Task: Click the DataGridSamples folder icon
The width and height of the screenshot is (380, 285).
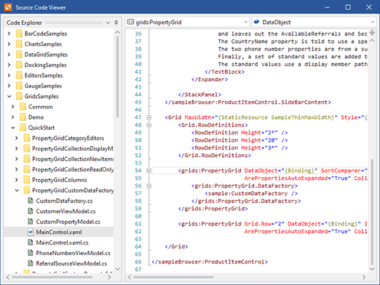Action: pos(19,54)
